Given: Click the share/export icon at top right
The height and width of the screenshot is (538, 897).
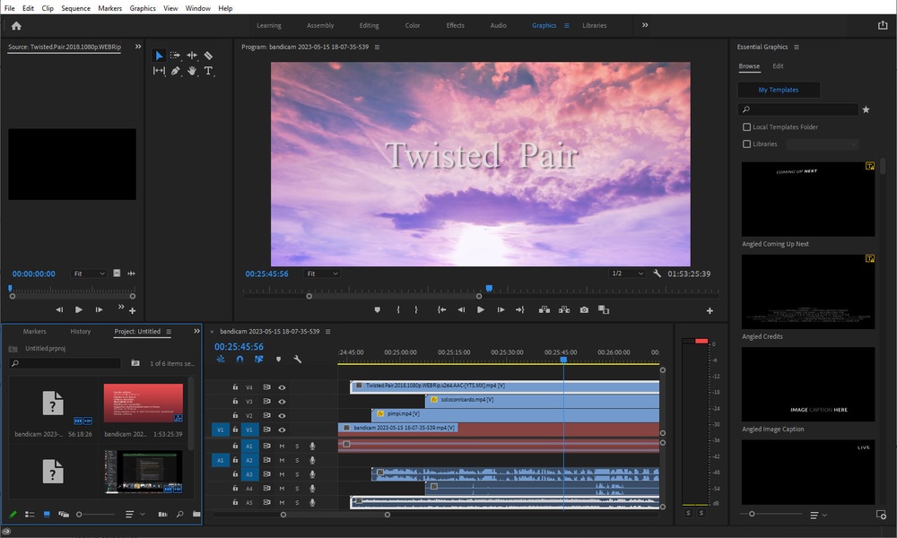Looking at the screenshot, I should coord(882,25).
